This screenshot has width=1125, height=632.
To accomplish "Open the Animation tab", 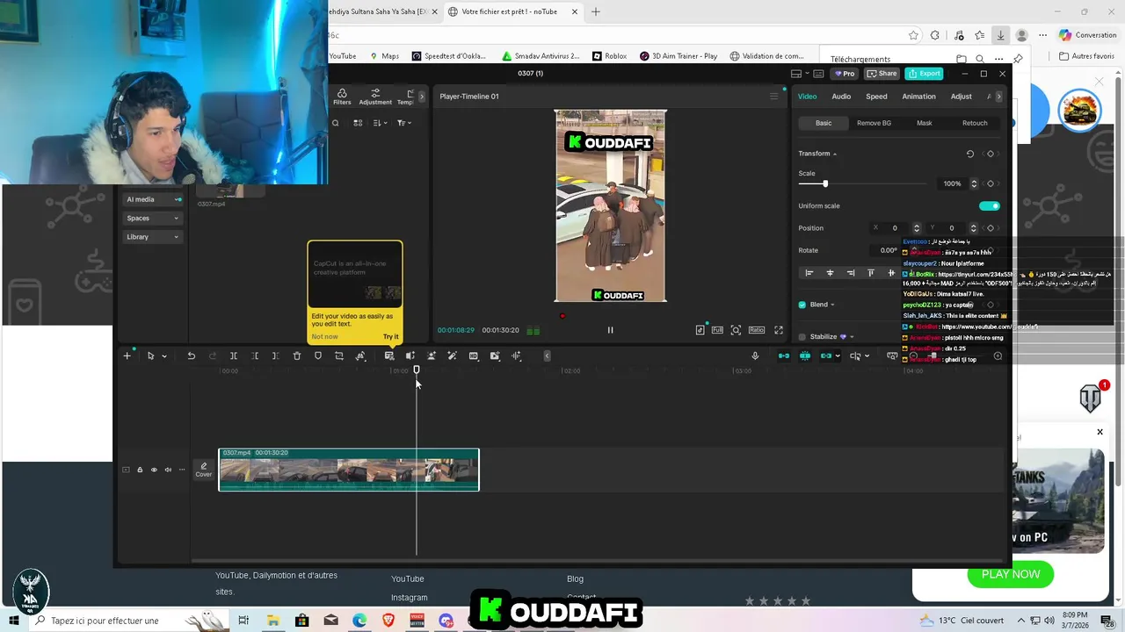I will [918, 97].
